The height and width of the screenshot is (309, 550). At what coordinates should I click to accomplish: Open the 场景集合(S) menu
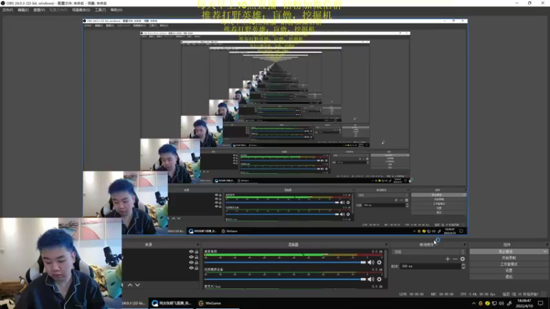81,10
